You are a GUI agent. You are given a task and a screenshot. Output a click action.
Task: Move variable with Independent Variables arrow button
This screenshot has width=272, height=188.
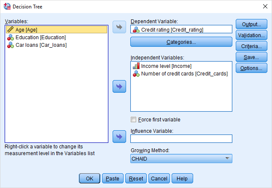119,86
